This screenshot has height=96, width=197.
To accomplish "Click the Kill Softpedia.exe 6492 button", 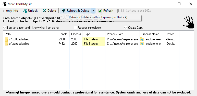I will pos(133,11).
